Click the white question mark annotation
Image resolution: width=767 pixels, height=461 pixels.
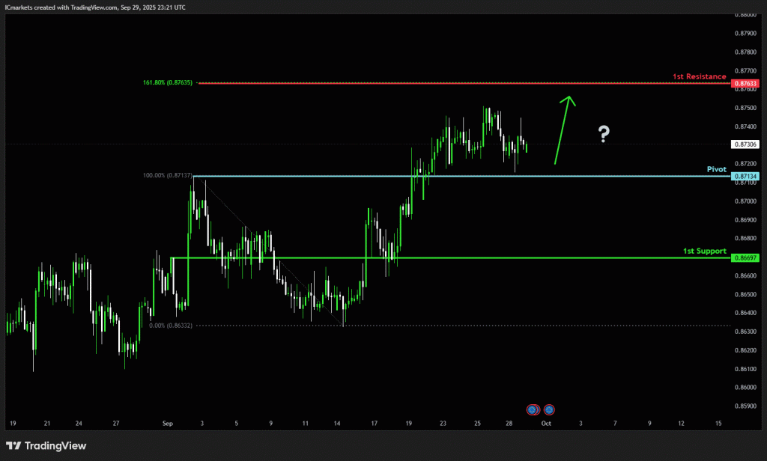(x=604, y=134)
